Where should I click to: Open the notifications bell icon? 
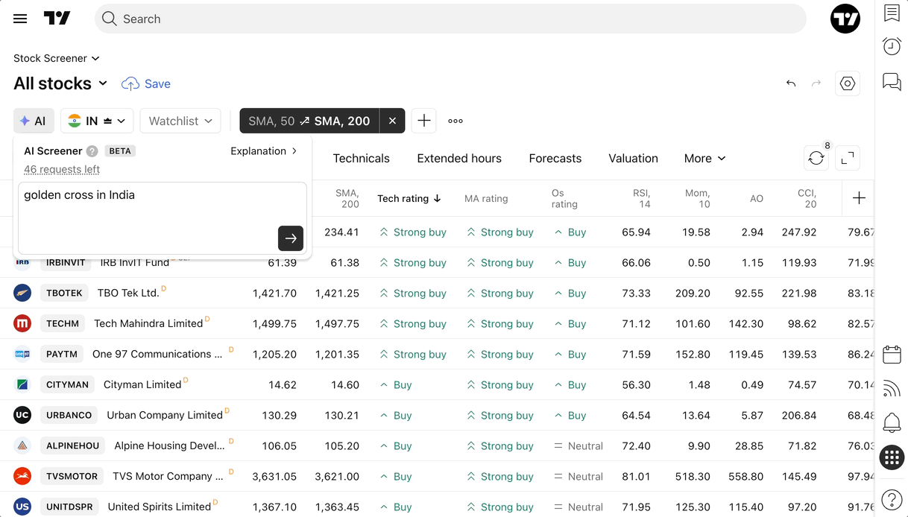[892, 423]
